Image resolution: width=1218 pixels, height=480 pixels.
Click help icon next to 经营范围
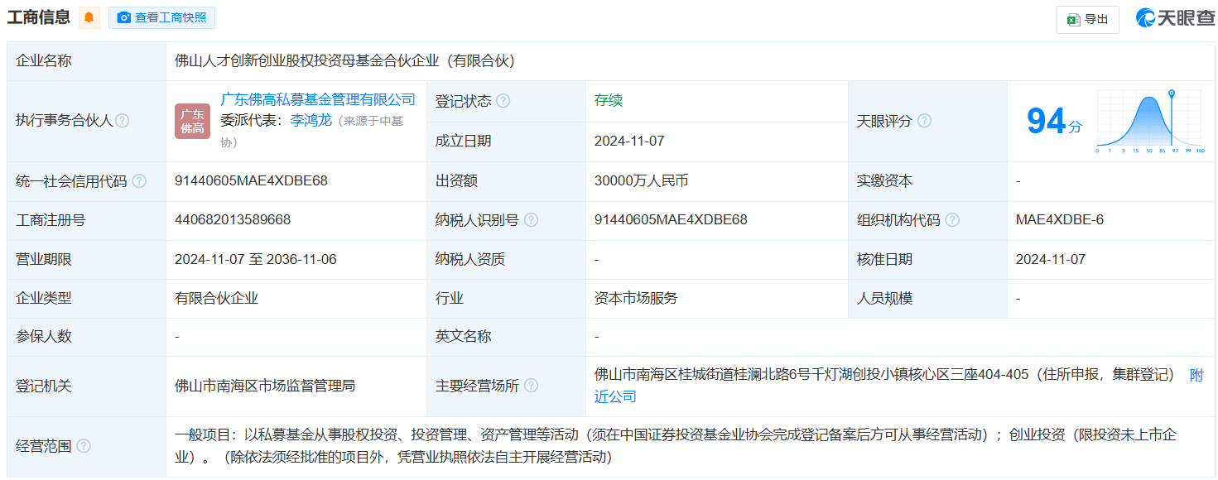[x=84, y=446]
